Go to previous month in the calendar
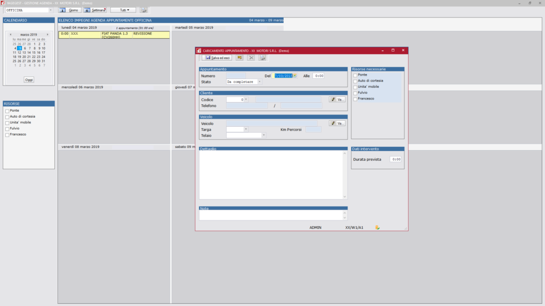Viewport: 545px width, 306px height. point(11,35)
